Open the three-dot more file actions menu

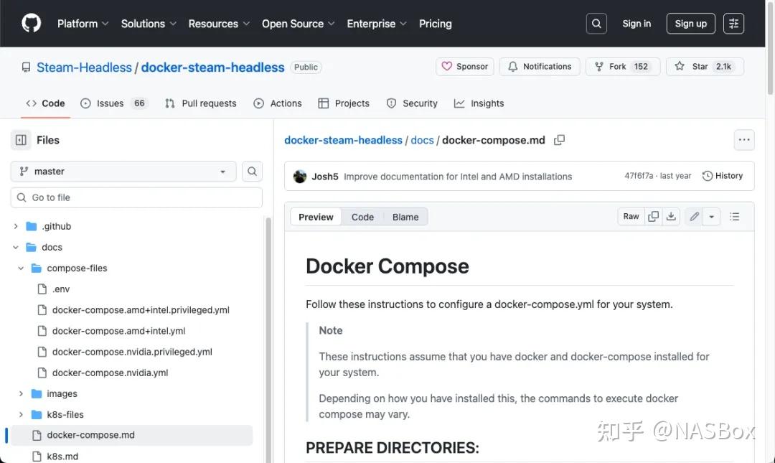[x=744, y=140]
